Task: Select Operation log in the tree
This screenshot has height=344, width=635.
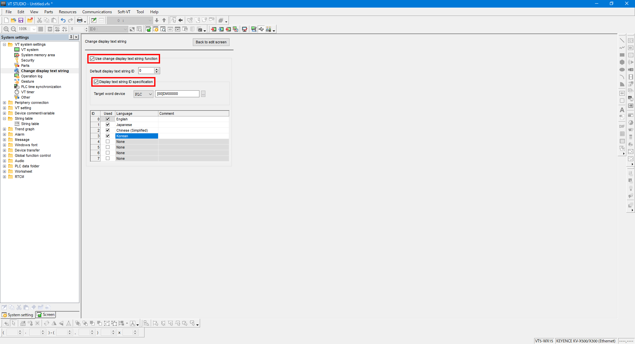Action: tap(32, 76)
